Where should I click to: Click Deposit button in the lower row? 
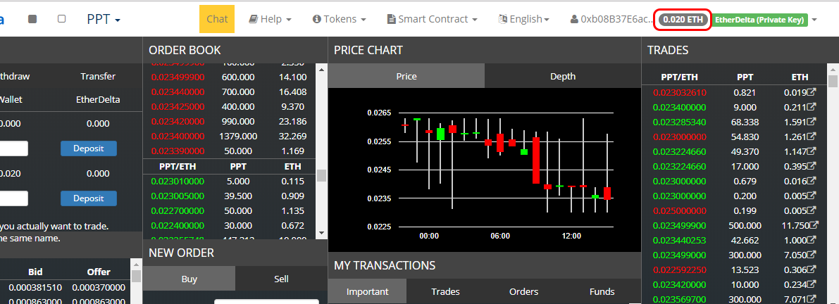click(88, 198)
